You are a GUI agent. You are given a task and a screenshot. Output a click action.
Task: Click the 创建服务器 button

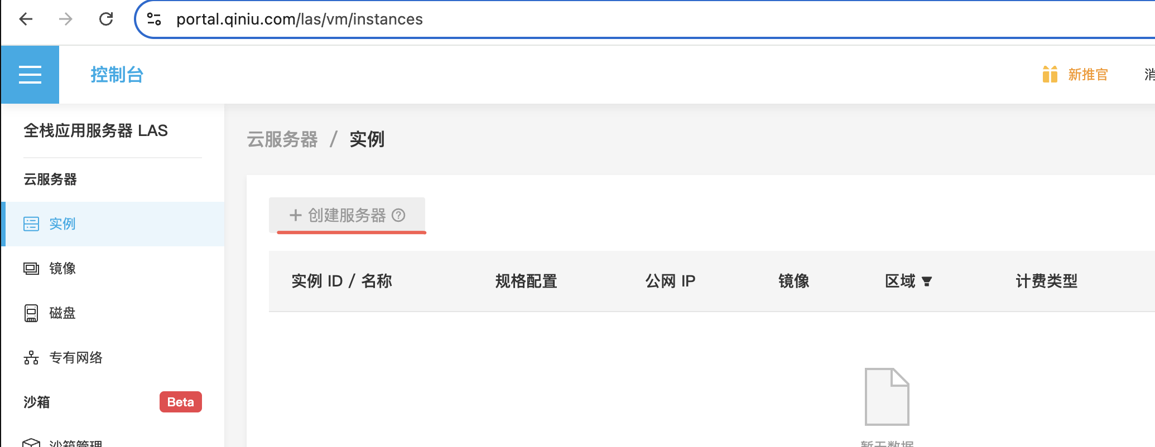[347, 215]
